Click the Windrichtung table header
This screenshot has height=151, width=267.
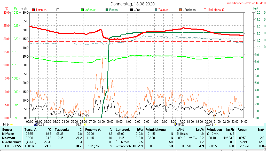point(156,130)
